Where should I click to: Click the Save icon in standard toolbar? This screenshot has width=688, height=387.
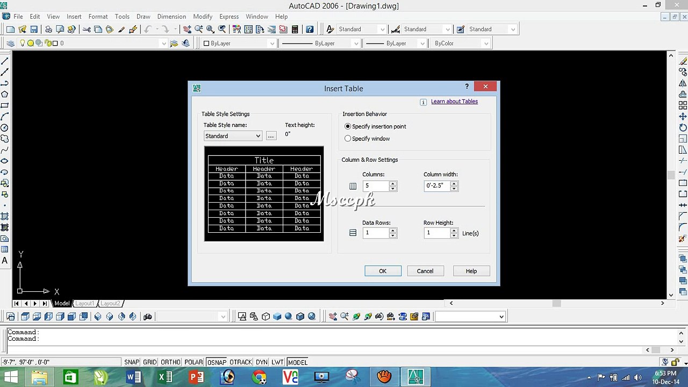pos(34,30)
